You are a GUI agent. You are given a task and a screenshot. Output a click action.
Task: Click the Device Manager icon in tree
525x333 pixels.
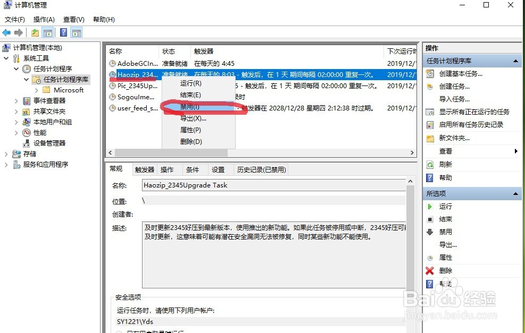coord(27,143)
